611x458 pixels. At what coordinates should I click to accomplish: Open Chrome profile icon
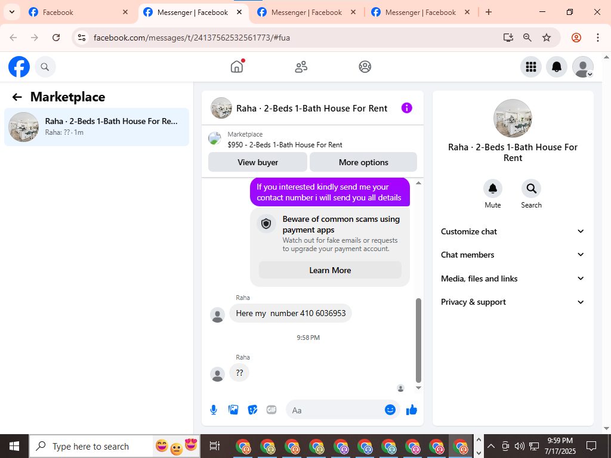point(576,38)
